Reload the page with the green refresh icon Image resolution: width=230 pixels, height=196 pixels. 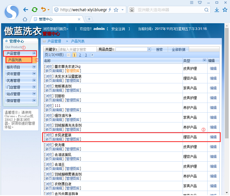34,10
